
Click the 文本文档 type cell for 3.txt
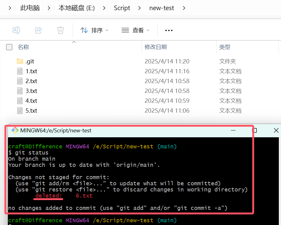click(230, 91)
